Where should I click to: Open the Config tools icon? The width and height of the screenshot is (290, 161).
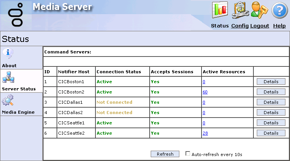240,10
